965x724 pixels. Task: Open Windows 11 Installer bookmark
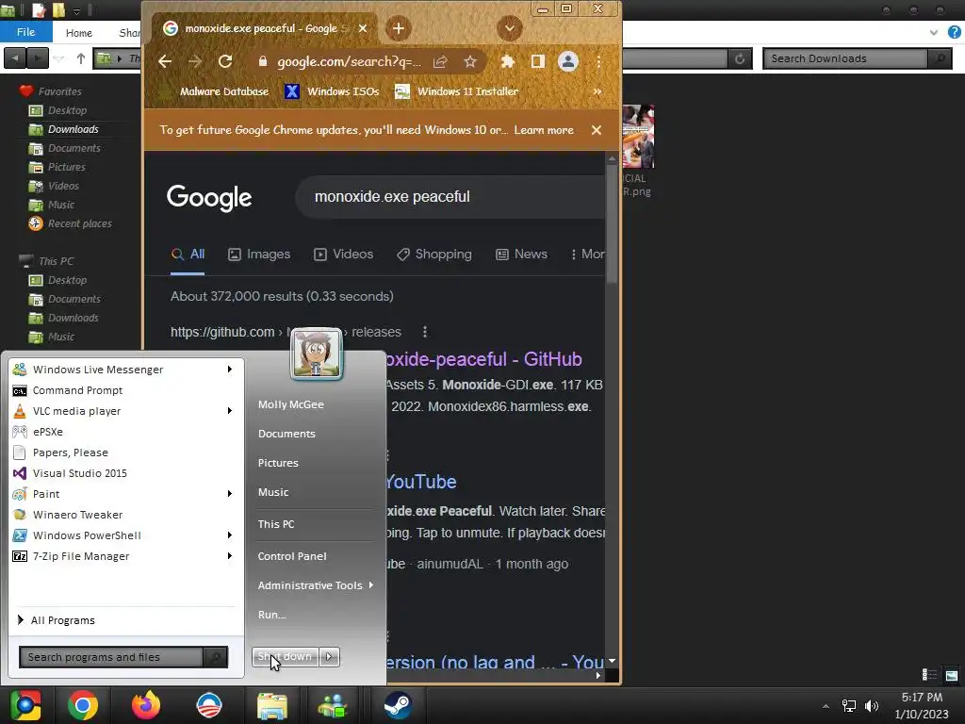click(457, 91)
